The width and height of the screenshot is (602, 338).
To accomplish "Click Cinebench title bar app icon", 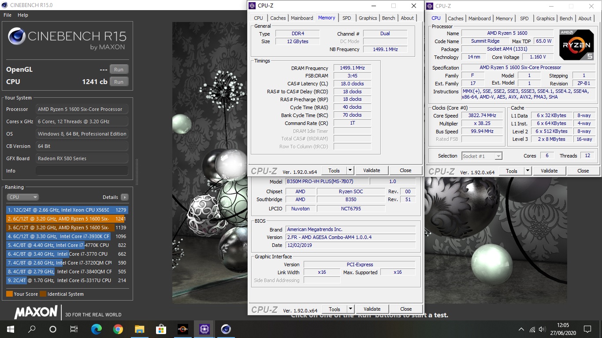I will 4,5.
